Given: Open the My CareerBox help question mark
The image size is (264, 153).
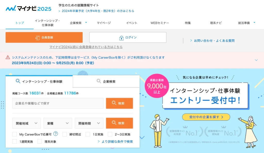Looking at the screenshot, I should point(56,134).
